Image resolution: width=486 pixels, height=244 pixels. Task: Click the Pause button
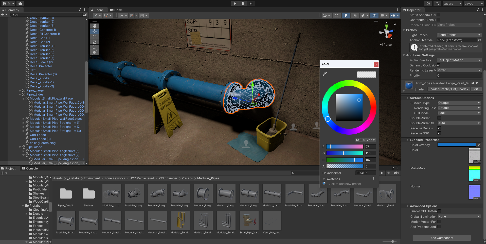243,4
